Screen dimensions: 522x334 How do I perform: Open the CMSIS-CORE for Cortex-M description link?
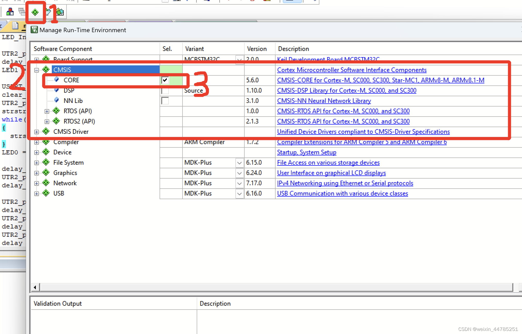381,80
